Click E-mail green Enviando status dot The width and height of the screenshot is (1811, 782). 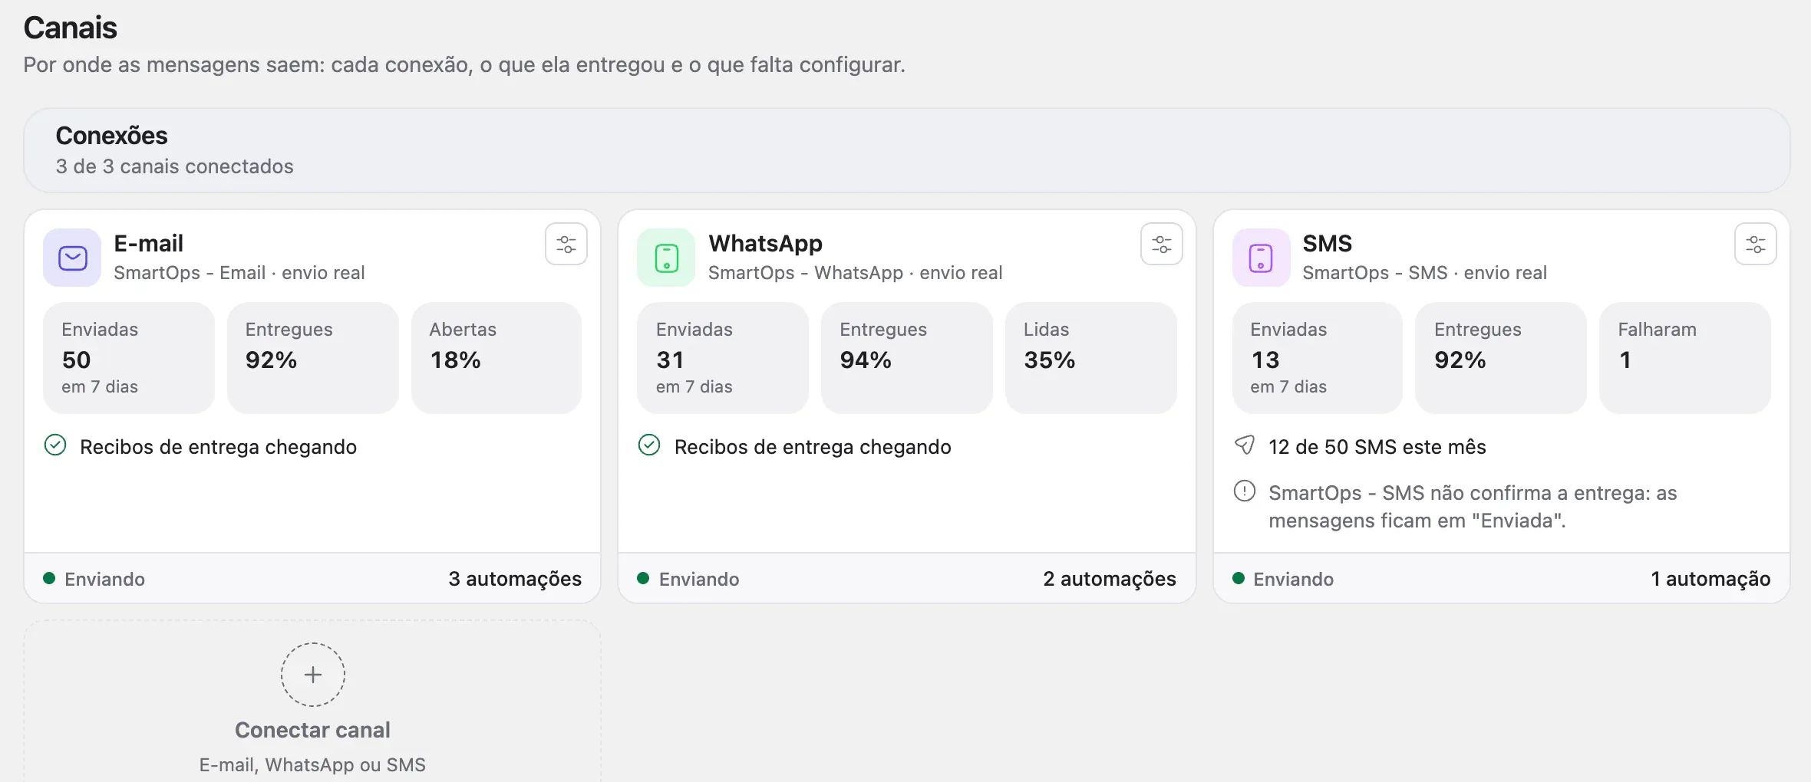(x=49, y=578)
